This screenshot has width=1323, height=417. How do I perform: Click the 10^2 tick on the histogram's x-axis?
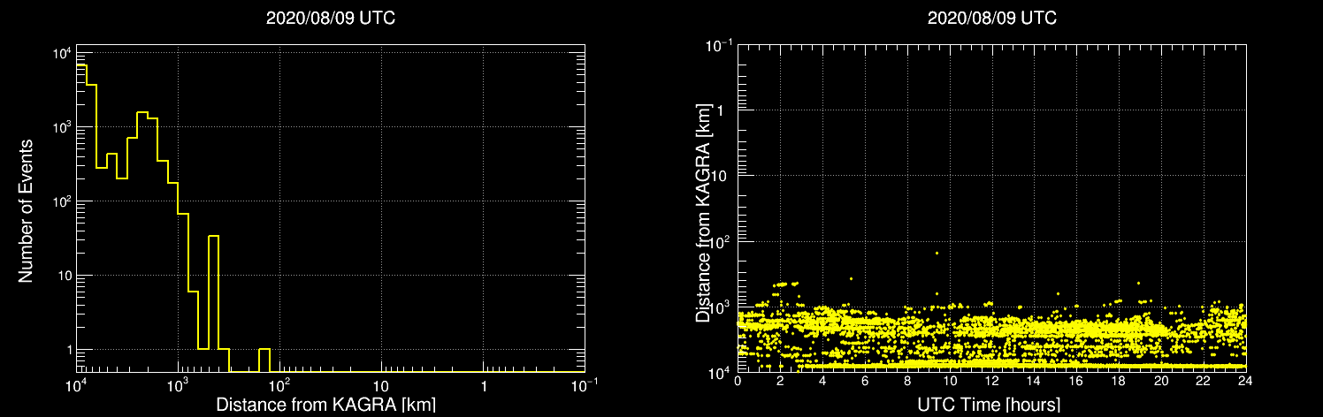(x=280, y=383)
